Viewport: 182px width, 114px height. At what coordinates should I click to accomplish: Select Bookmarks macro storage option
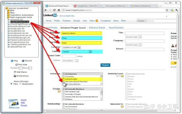tap(20, 84)
